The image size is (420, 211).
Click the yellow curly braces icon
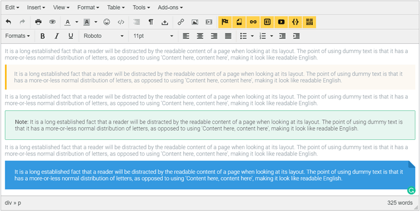tap(295, 22)
